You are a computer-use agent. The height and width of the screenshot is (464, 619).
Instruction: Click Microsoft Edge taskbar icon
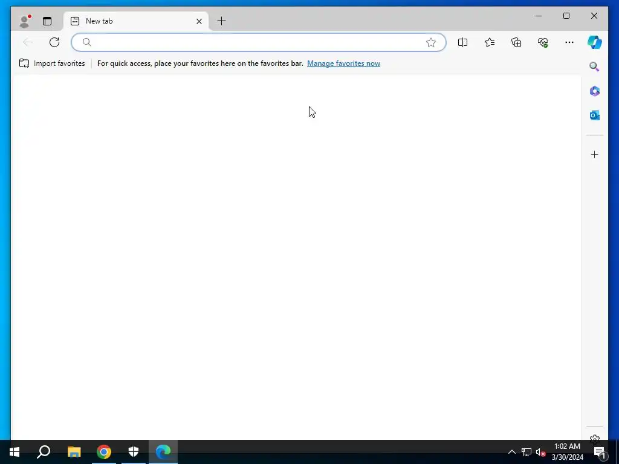(163, 452)
